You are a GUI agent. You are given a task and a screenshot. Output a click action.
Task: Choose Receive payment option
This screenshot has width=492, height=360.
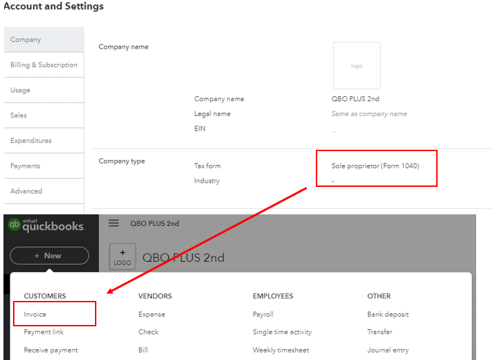point(51,350)
